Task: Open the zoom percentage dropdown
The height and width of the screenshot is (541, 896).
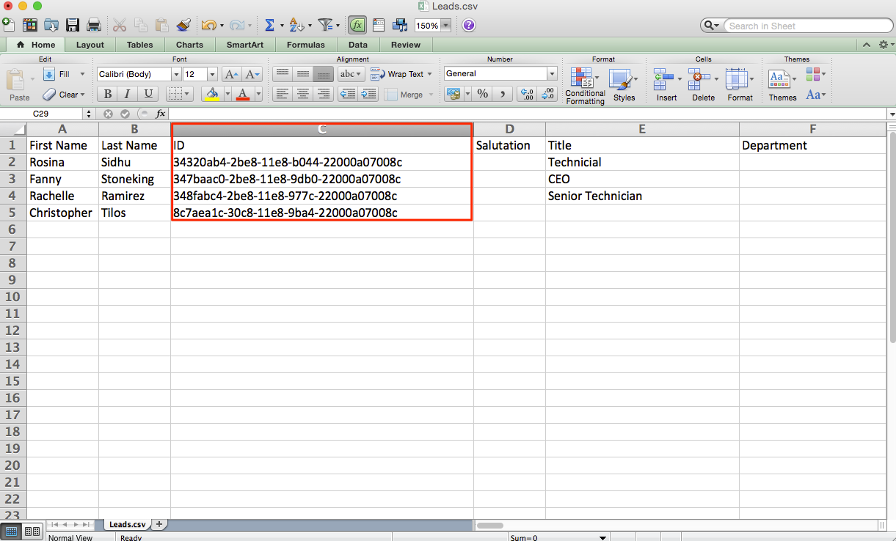Action: pos(445,26)
